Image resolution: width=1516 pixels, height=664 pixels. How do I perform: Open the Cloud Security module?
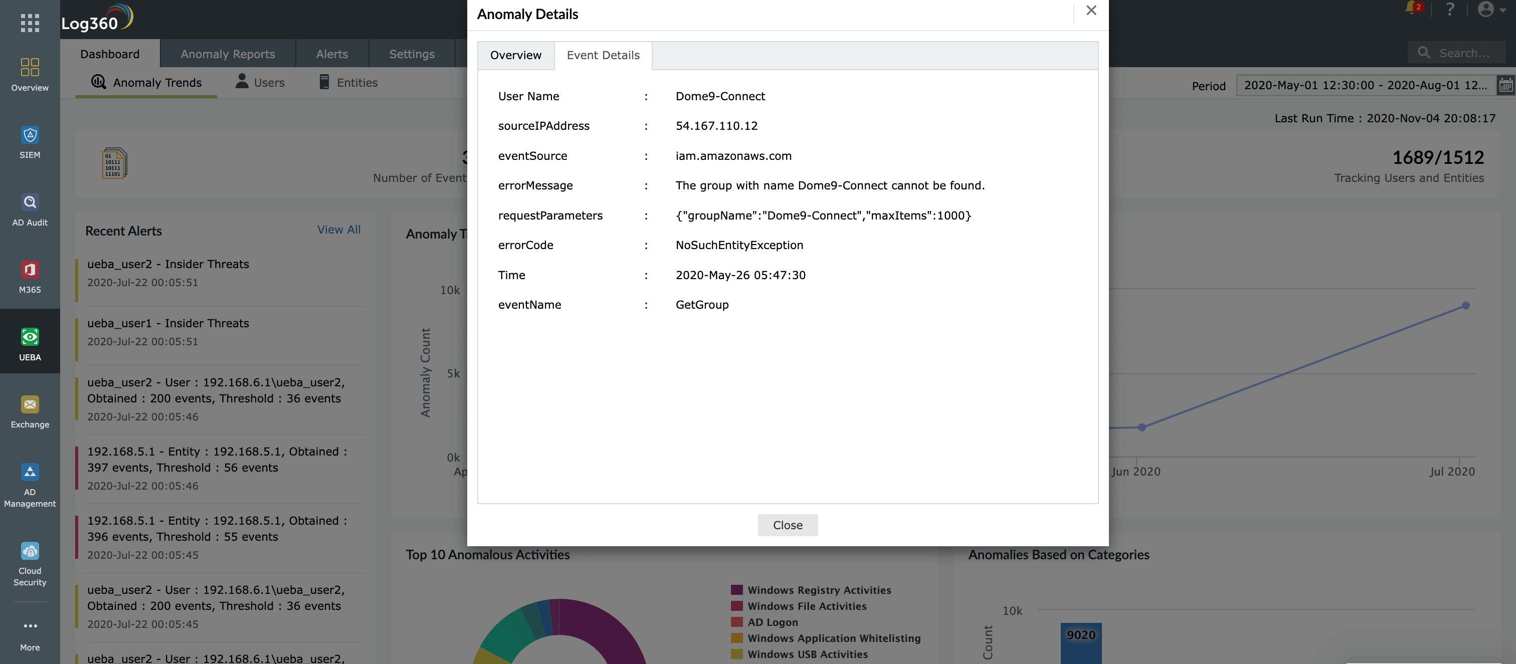pyautogui.click(x=30, y=563)
